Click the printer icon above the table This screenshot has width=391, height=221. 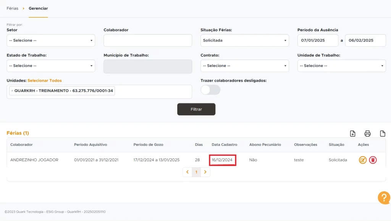click(367, 134)
